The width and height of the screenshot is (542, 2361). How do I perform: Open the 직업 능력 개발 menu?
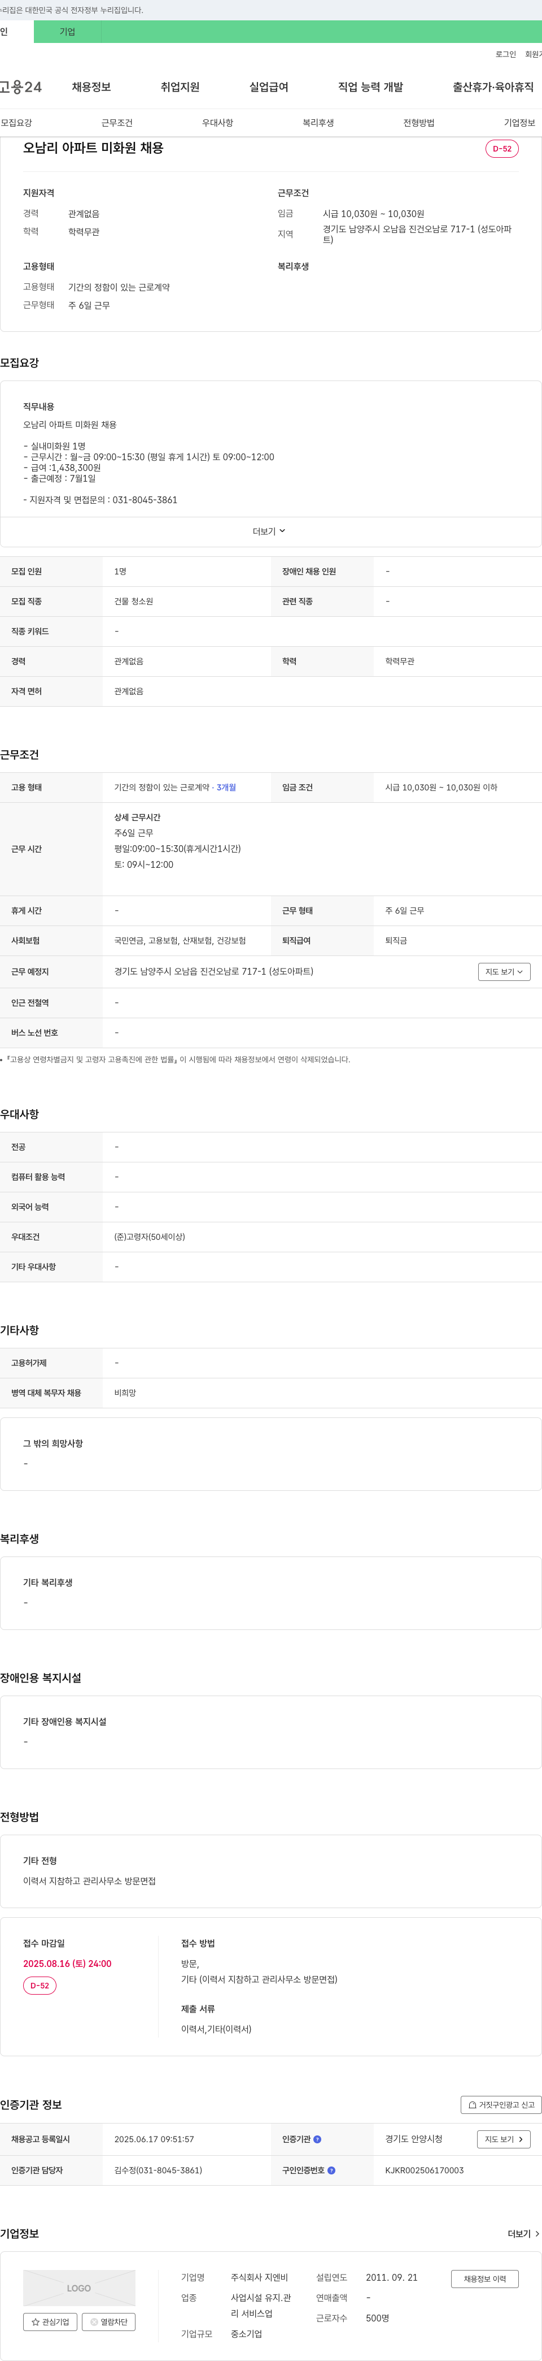tap(371, 87)
